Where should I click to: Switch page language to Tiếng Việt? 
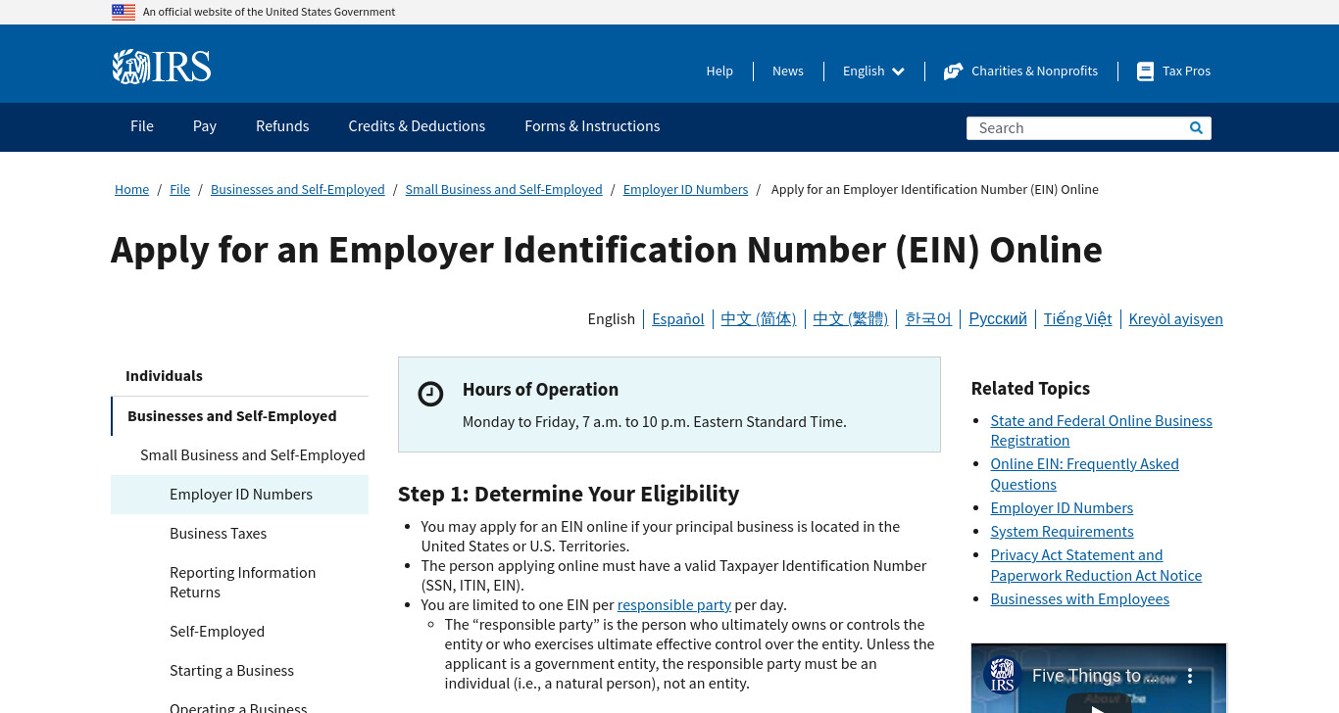[x=1077, y=318]
